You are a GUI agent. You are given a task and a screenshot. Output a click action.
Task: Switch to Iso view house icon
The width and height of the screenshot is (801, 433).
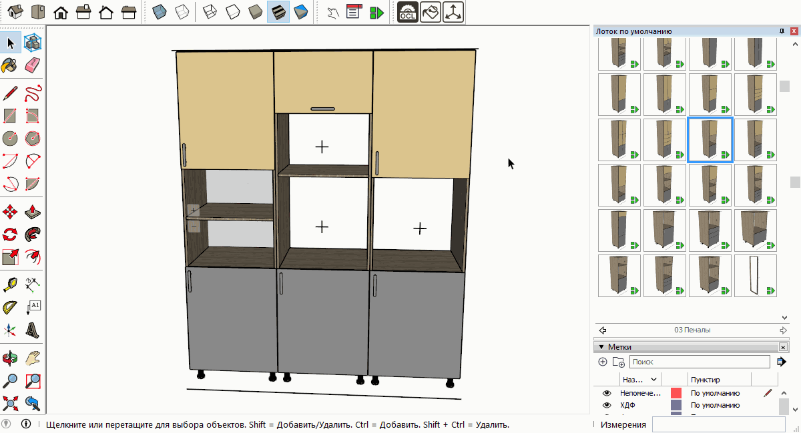point(16,12)
